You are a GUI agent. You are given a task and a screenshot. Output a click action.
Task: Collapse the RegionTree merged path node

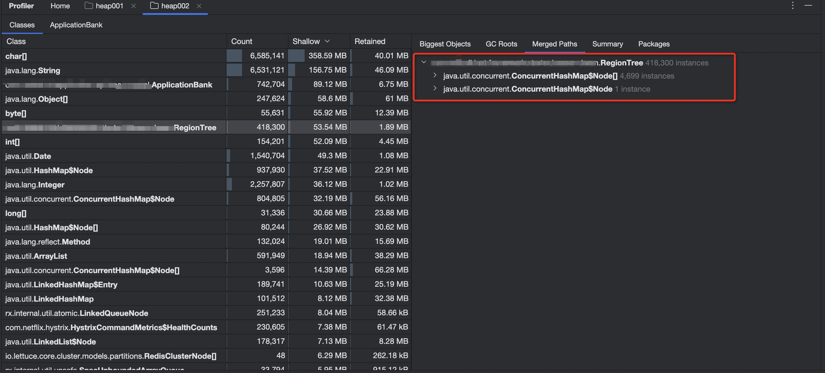point(424,62)
